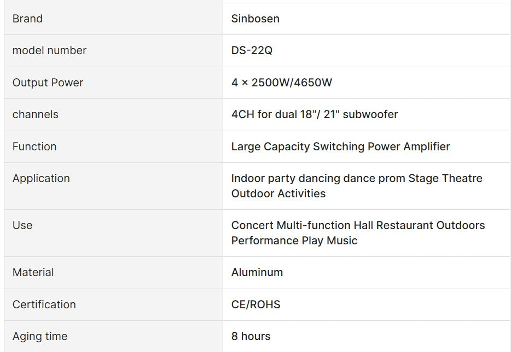Select the DS-22Q model value

(252, 50)
